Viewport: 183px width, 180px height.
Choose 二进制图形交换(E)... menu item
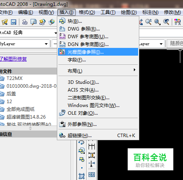[x=98, y=98]
